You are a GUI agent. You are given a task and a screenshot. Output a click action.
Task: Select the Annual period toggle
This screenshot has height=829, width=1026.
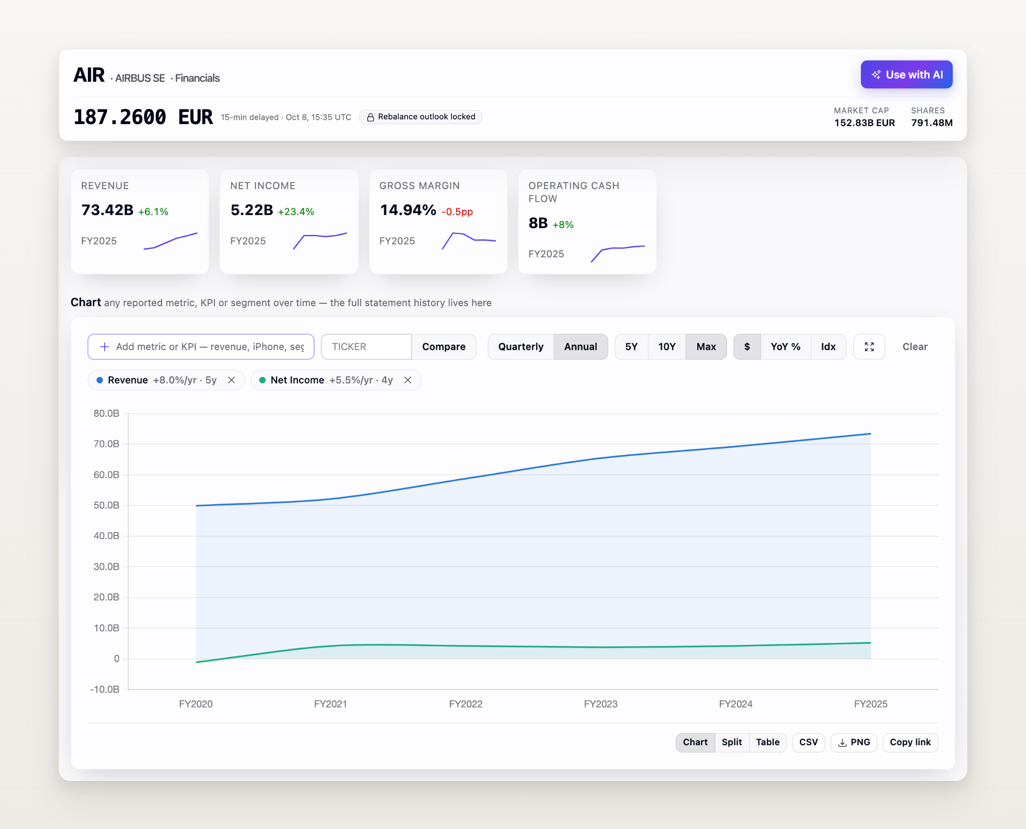coord(581,347)
